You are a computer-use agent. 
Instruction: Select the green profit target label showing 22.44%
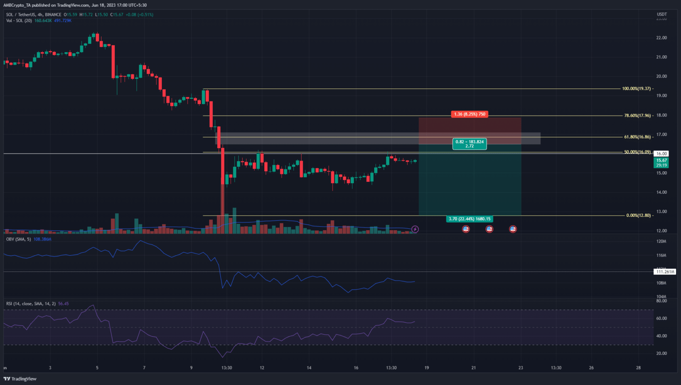tap(470, 219)
